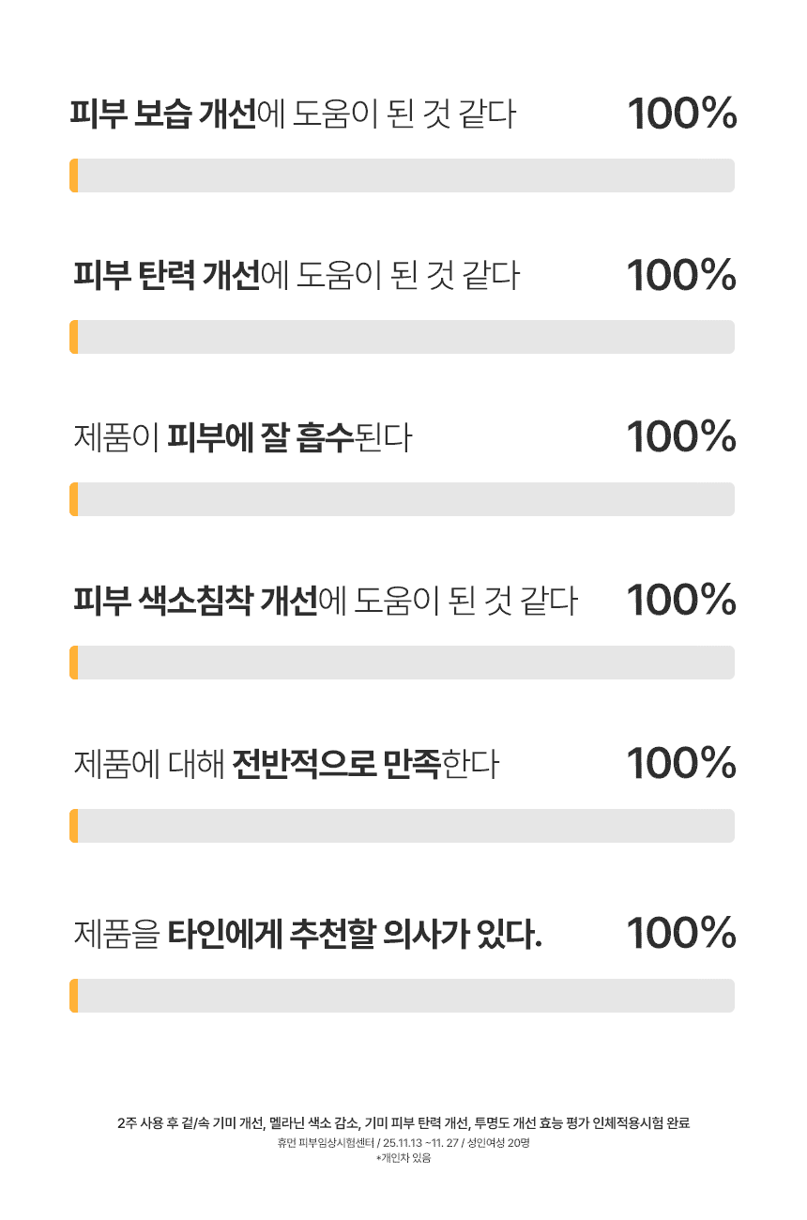Click the progress bar below '타인에게 추천할 의사가 있다'
807x1220 pixels.
pos(402,996)
